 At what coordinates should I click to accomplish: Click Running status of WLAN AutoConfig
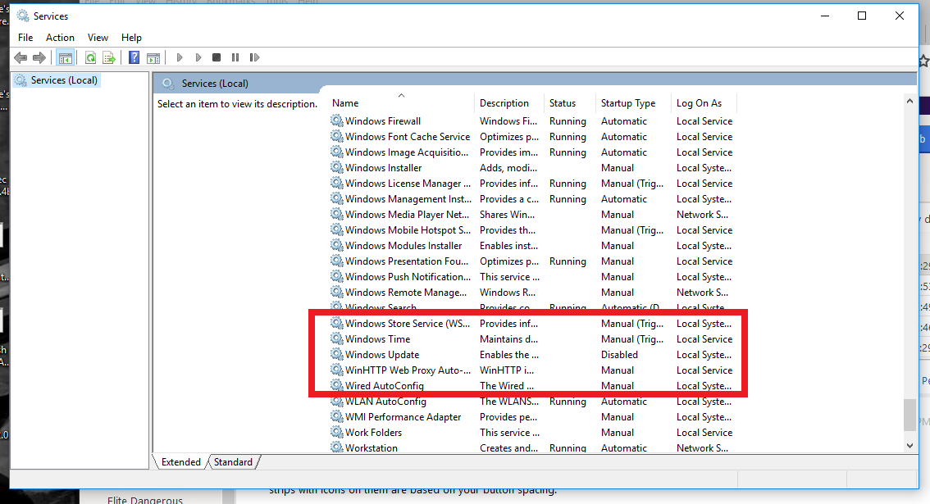click(x=568, y=402)
